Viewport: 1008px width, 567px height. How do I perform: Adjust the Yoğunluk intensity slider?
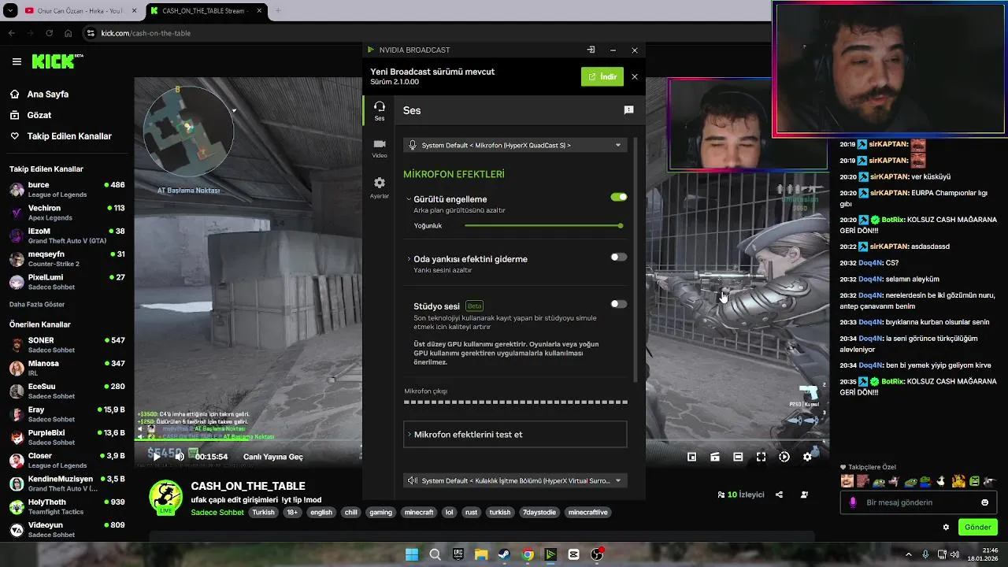click(x=543, y=226)
